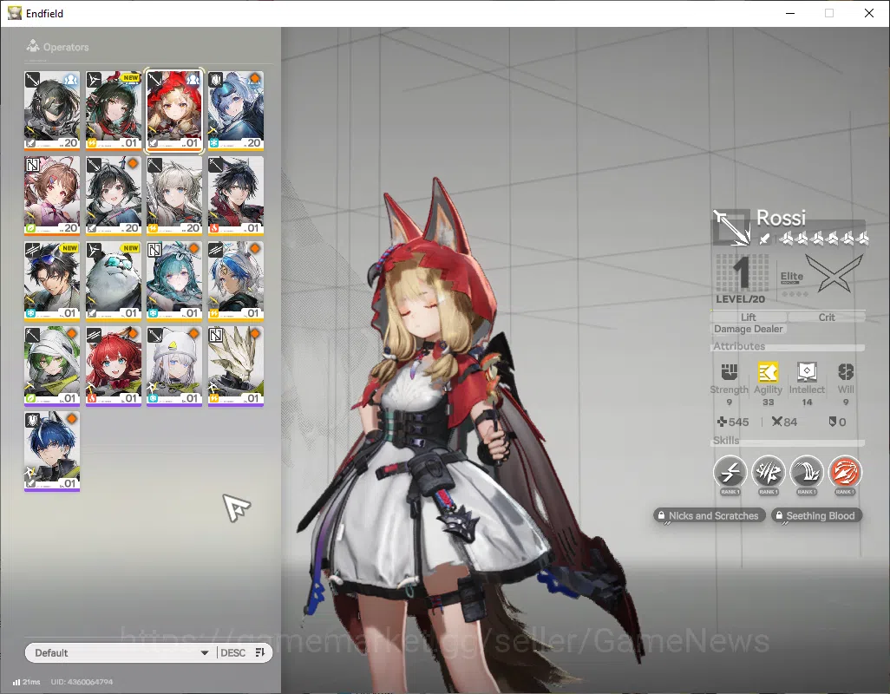Click the UID 4360064794 text
Image resolution: width=890 pixels, height=694 pixels.
tap(82, 682)
